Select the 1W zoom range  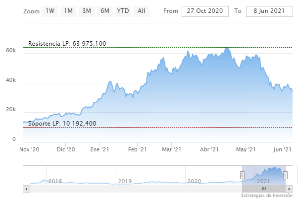tap(50, 10)
